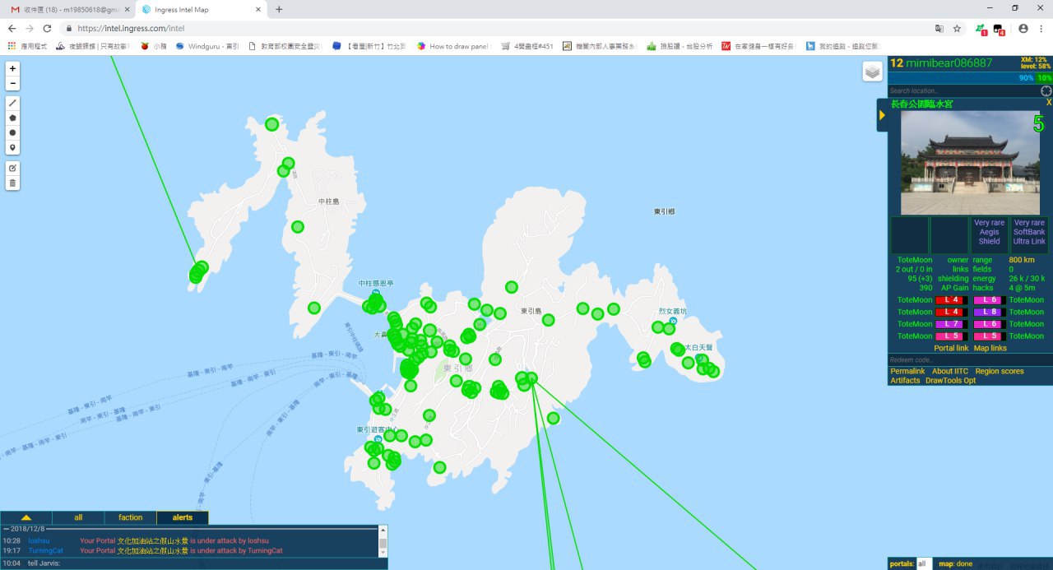Switch to the Gmail inbox browser tab

click(x=69, y=9)
